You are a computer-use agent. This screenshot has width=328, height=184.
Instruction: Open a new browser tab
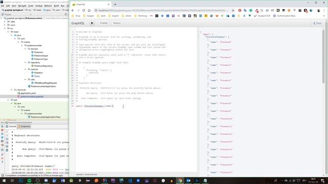(115, 4)
